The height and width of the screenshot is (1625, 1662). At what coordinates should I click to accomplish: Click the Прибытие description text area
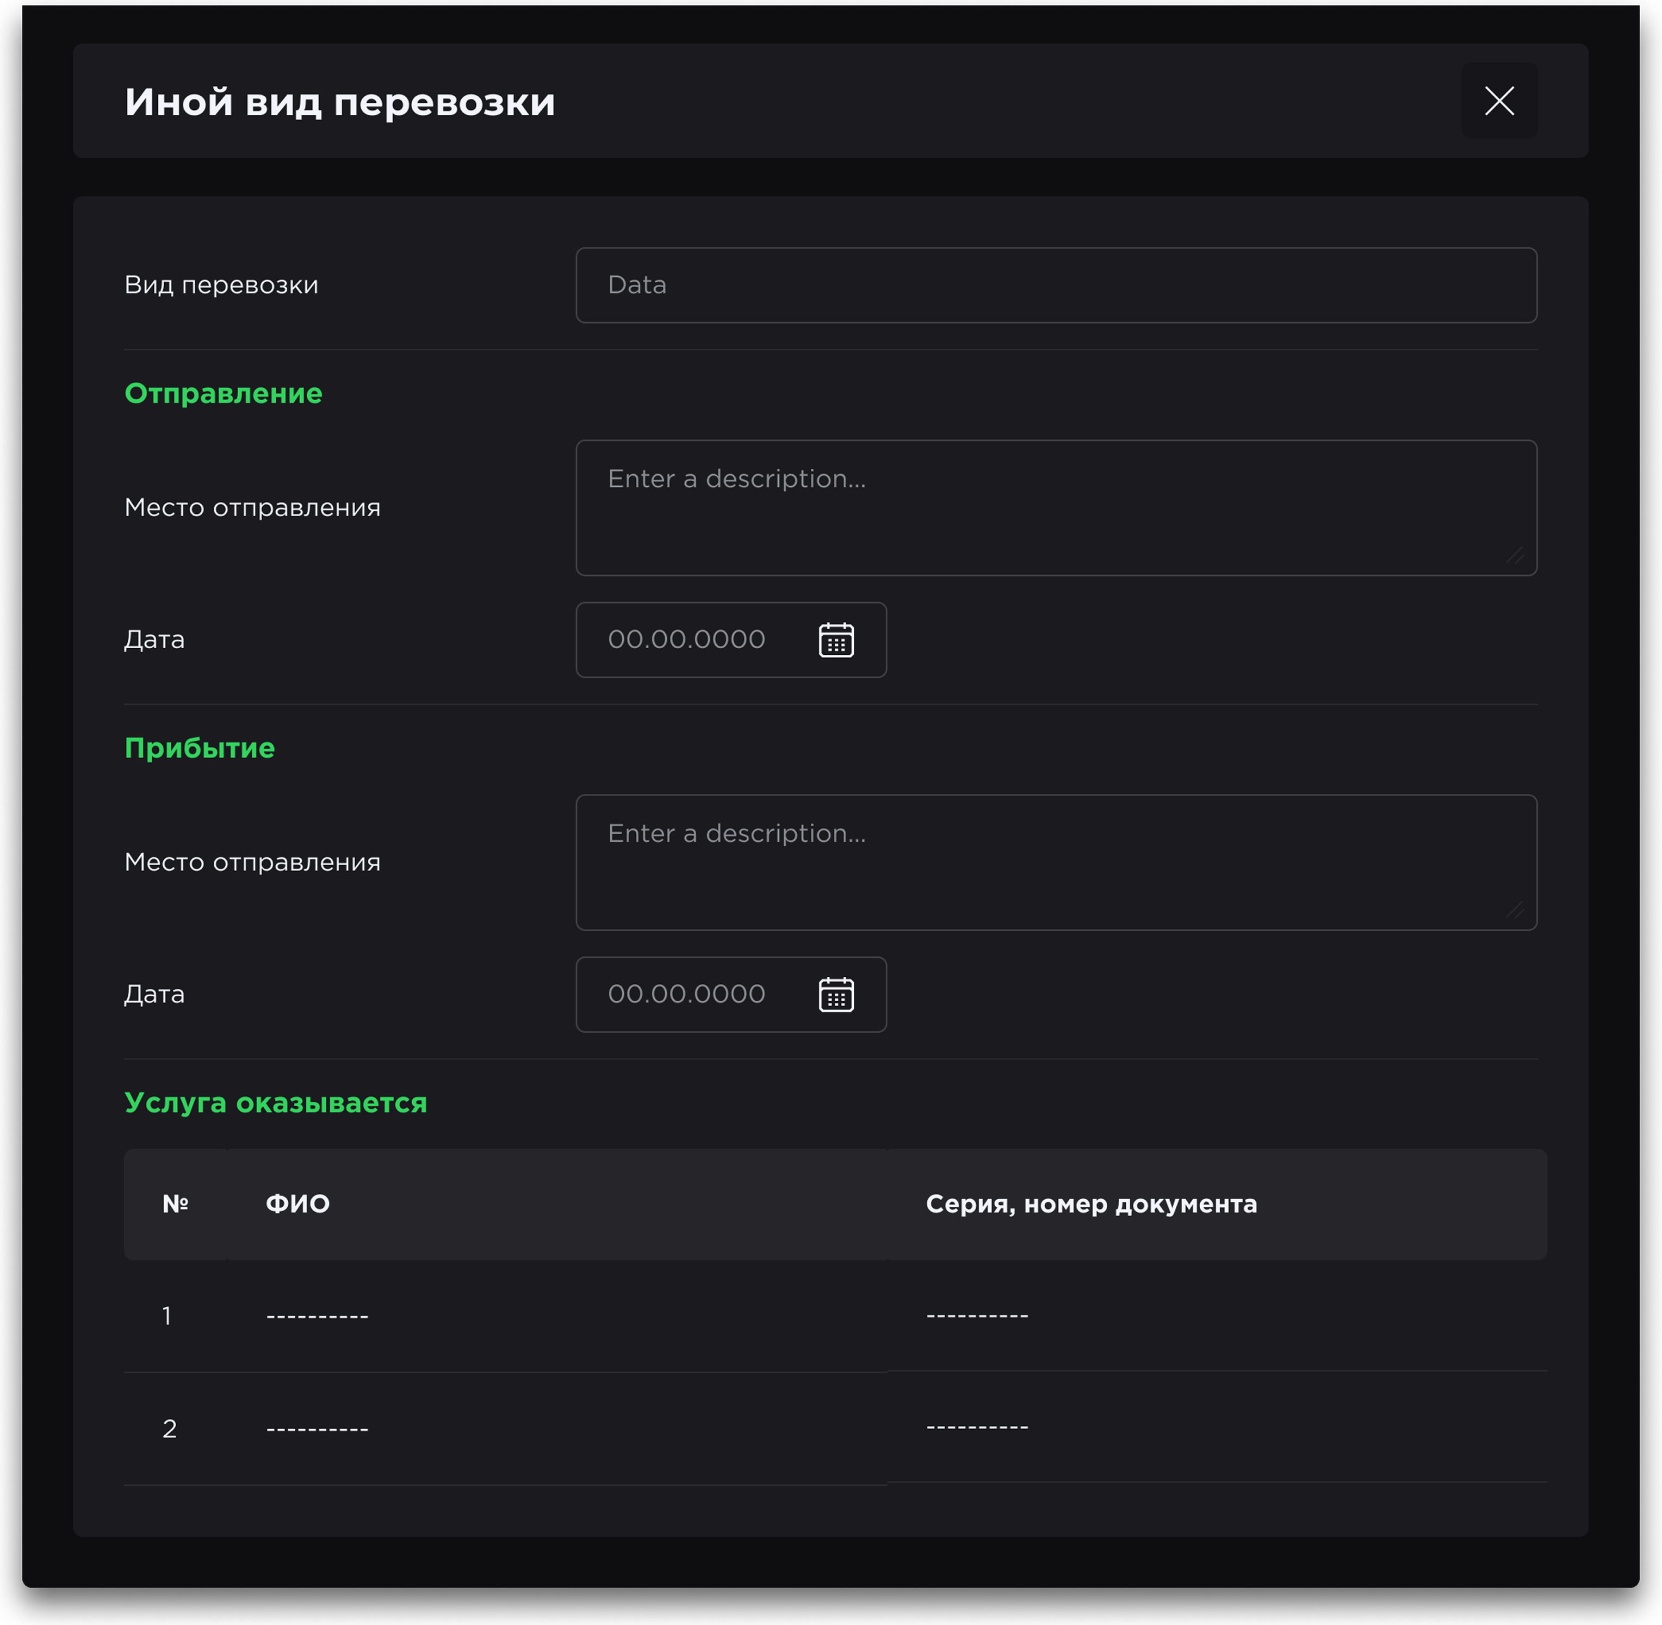[1055, 862]
